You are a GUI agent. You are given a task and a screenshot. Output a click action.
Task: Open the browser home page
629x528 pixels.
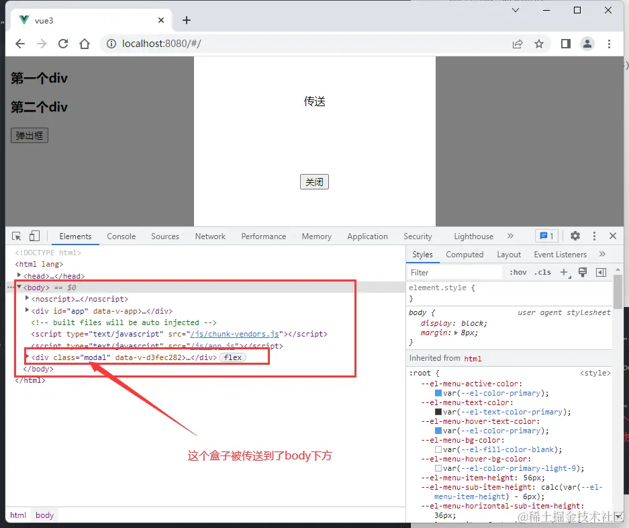[84, 44]
